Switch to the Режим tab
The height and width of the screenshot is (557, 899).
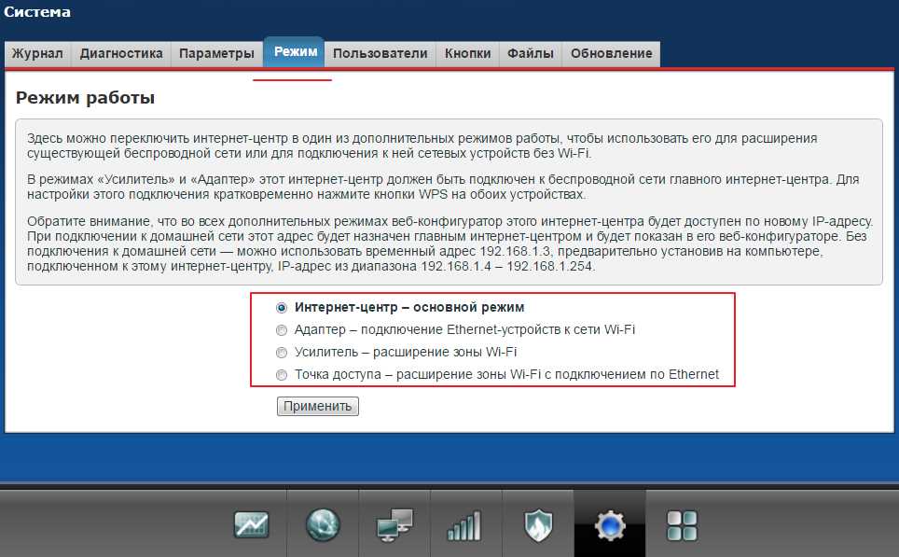pyautogui.click(x=296, y=52)
